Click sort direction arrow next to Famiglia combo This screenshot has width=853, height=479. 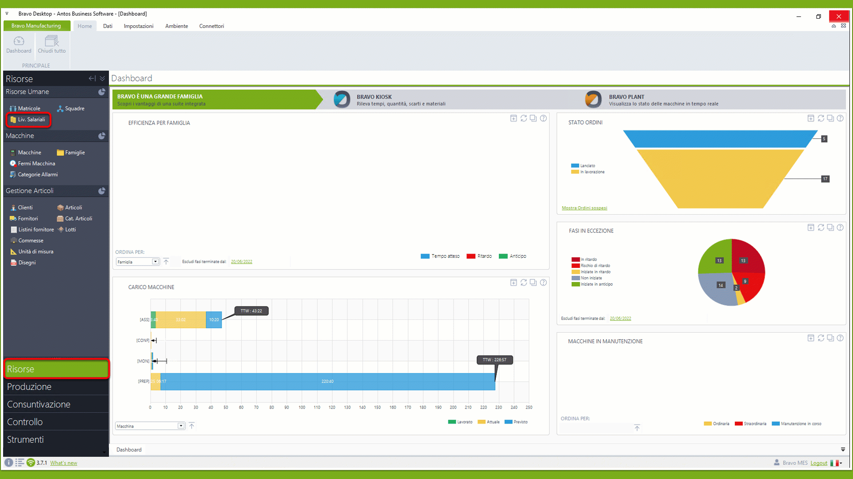tap(166, 262)
